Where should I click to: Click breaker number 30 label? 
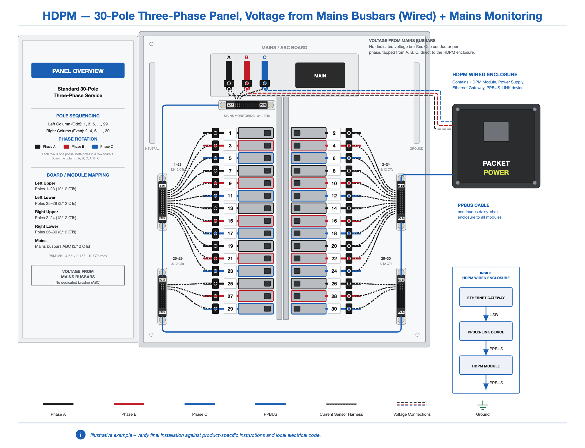(x=334, y=309)
